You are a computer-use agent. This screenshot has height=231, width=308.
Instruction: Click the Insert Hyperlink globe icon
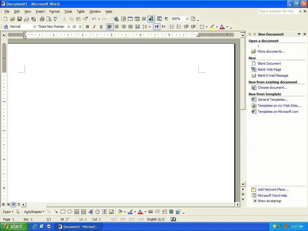pos(116,19)
